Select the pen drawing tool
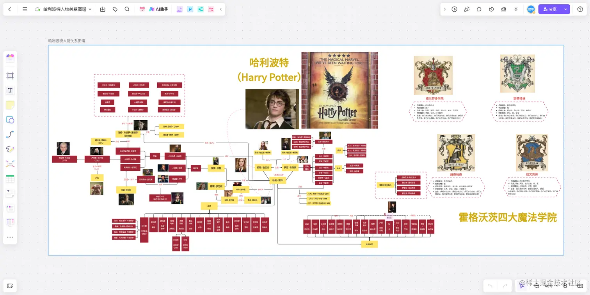This screenshot has height=295, width=590. pos(10,149)
